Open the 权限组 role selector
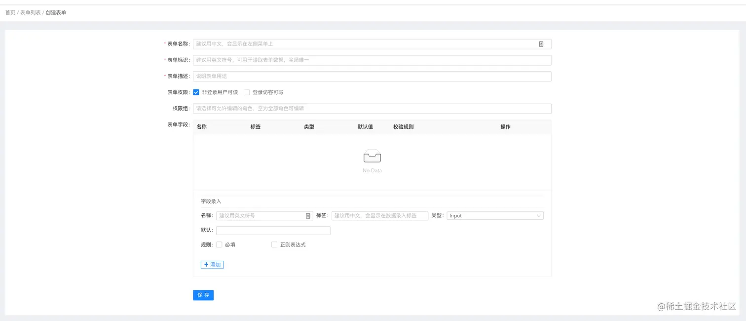The height and width of the screenshot is (321, 746). tap(372, 109)
